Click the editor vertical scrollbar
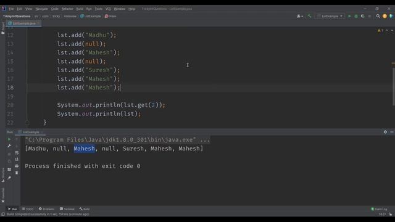The width and height of the screenshot is (395, 222). pyautogui.click(x=393, y=86)
